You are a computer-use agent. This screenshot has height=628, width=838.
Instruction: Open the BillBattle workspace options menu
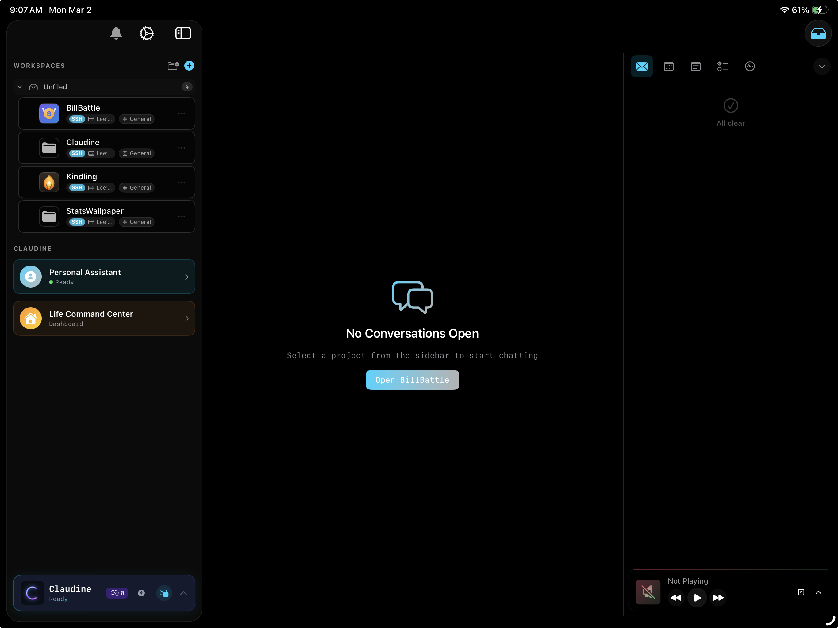tap(182, 113)
